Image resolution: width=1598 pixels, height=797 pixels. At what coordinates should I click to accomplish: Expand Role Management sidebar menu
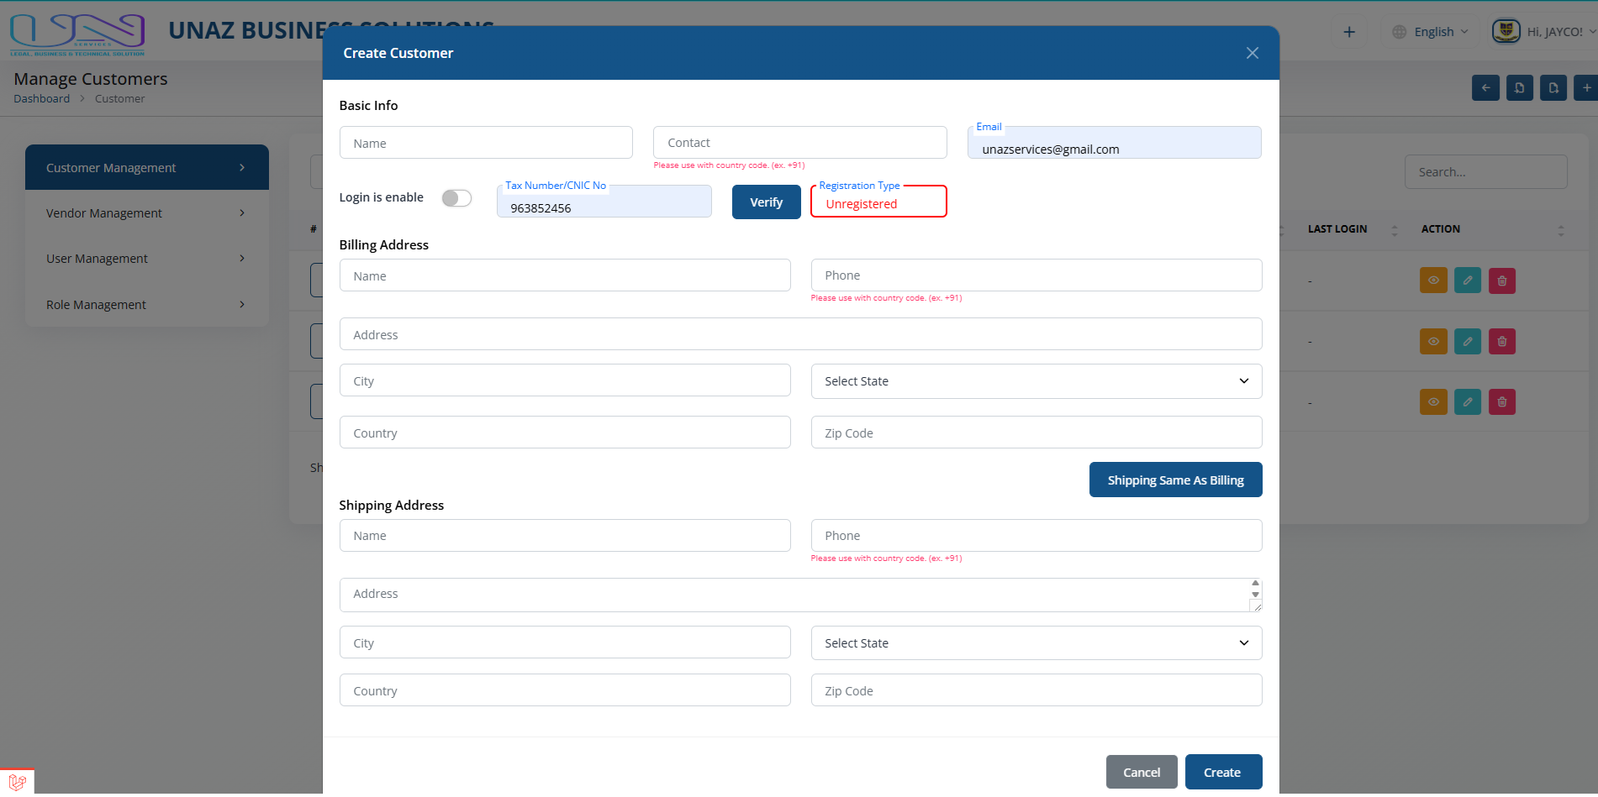point(146,305)
